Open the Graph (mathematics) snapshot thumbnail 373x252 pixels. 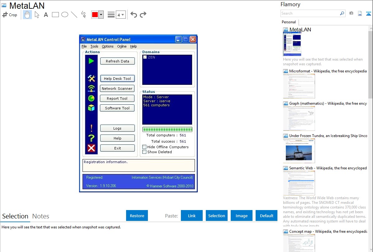299,118
